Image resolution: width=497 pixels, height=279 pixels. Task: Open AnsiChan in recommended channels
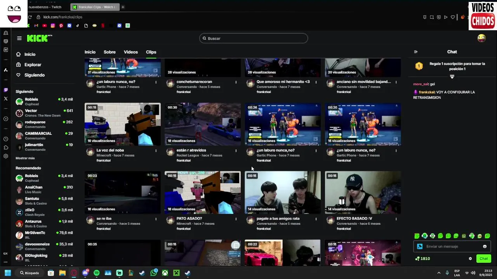[x=44, y=189]
